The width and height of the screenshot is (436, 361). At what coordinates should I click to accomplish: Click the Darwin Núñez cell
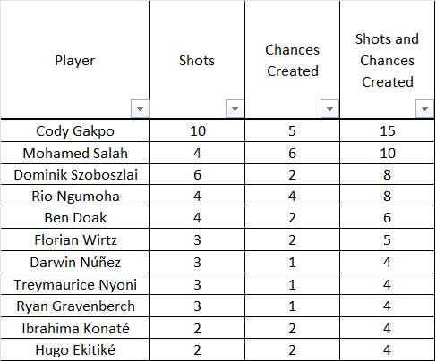pos(74,262)
